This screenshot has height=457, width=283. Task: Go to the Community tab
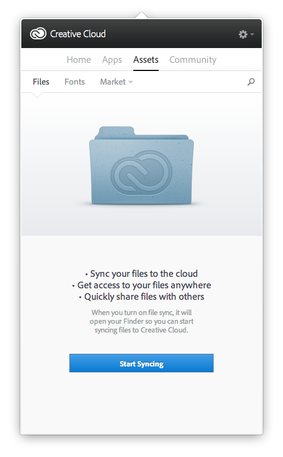click(193, 60)
